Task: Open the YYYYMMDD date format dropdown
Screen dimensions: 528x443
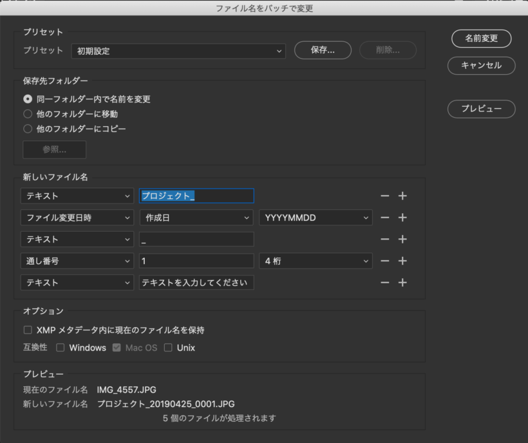Action: [x=316, y=218]
